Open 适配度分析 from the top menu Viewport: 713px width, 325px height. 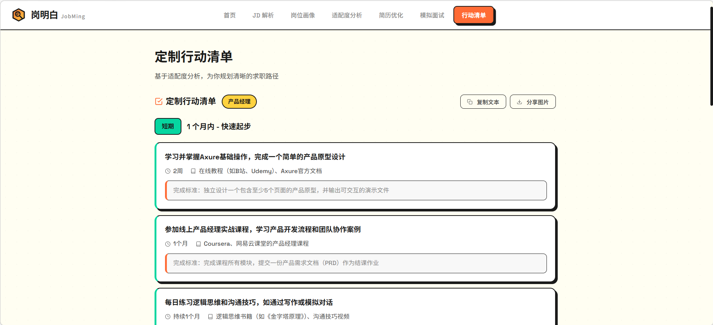(x=347, y=15)
